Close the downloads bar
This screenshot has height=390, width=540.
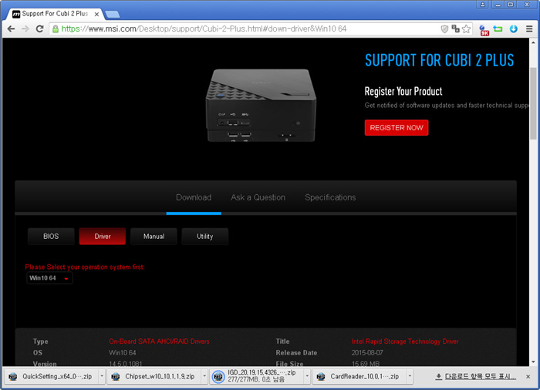click(x=528, y=377)
